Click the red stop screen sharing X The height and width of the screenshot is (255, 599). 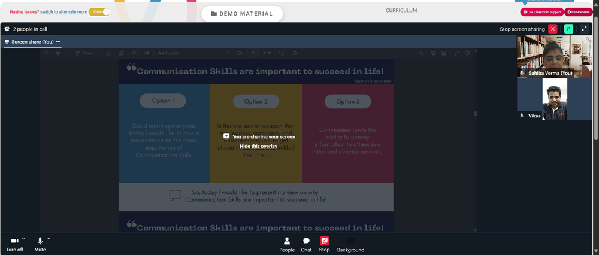552,29
